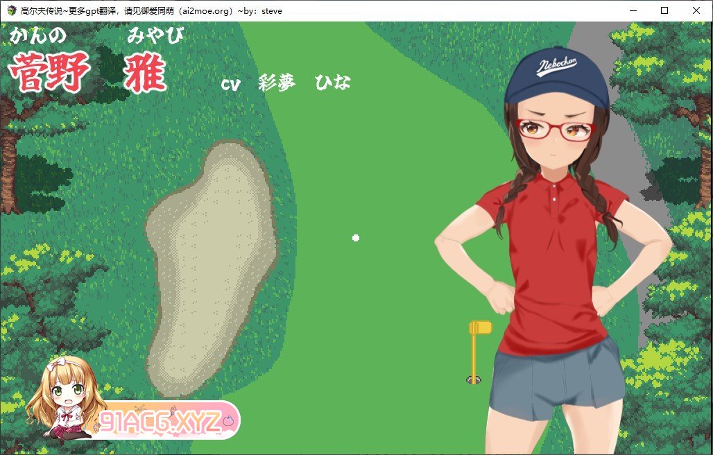Close the game window
The height and width of the screenshot is (455, 713).
point(696,10)
